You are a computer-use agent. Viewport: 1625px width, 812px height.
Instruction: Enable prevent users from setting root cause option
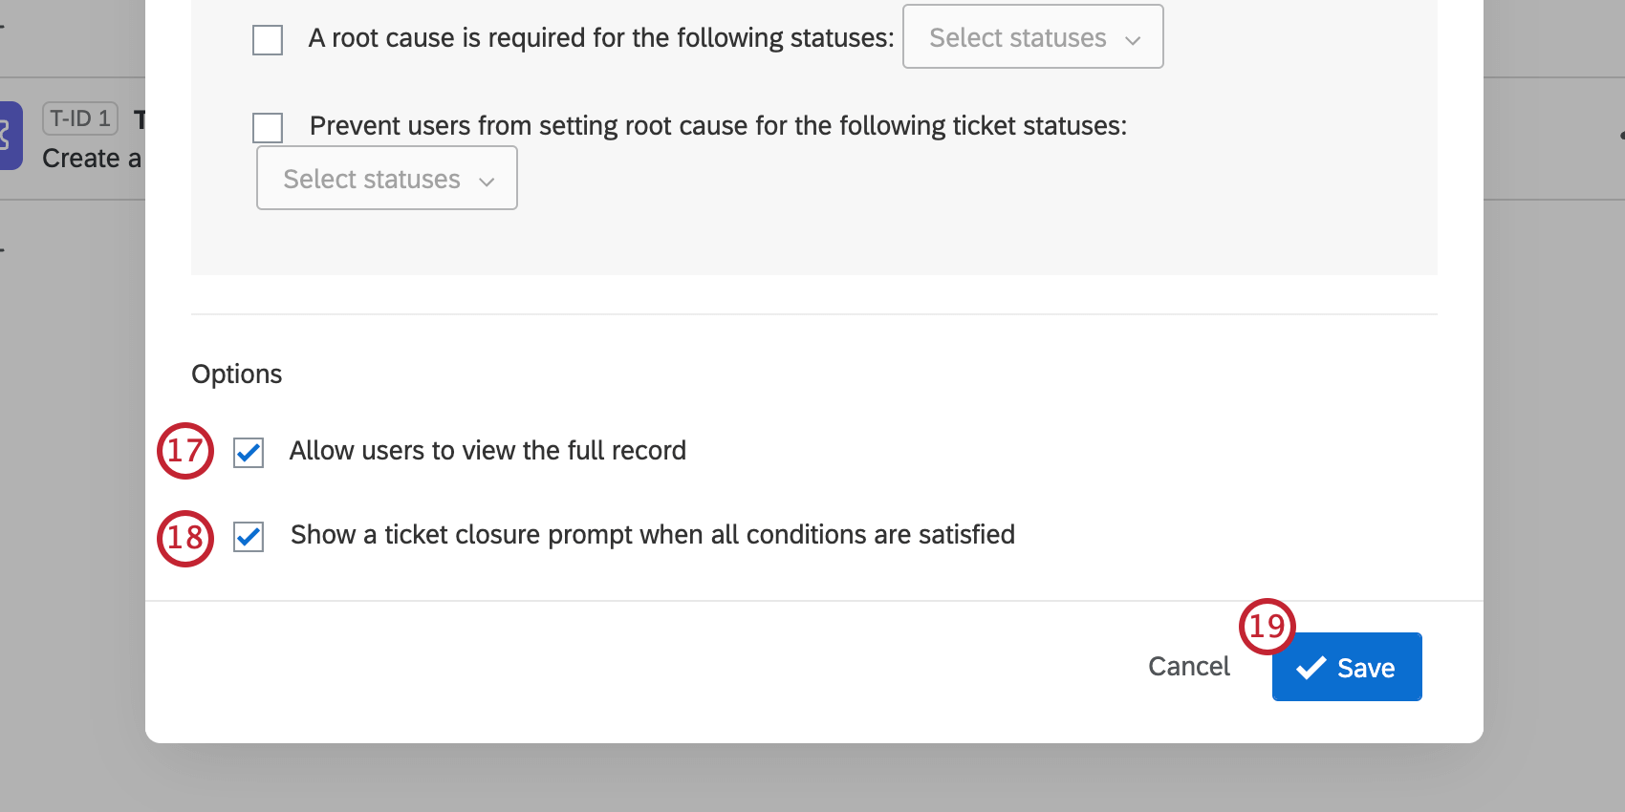[x=267, y=127]
